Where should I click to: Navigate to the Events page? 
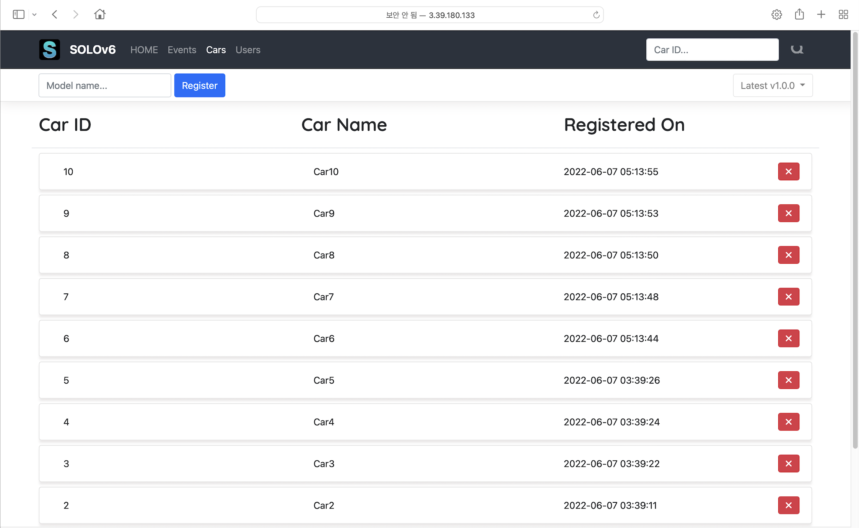(182, 50)
